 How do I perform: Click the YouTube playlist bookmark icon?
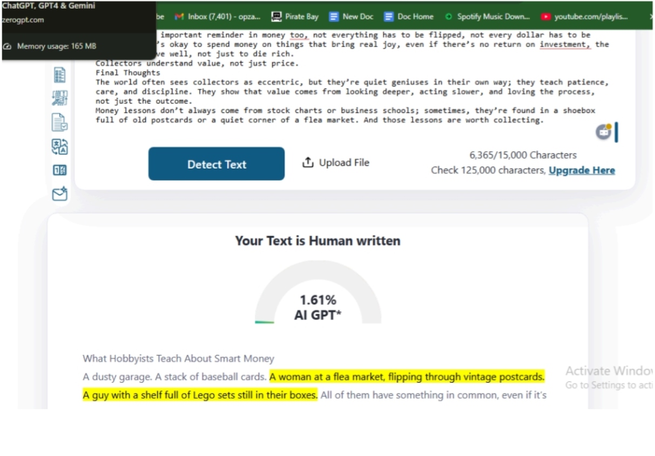tap(546, 17)
